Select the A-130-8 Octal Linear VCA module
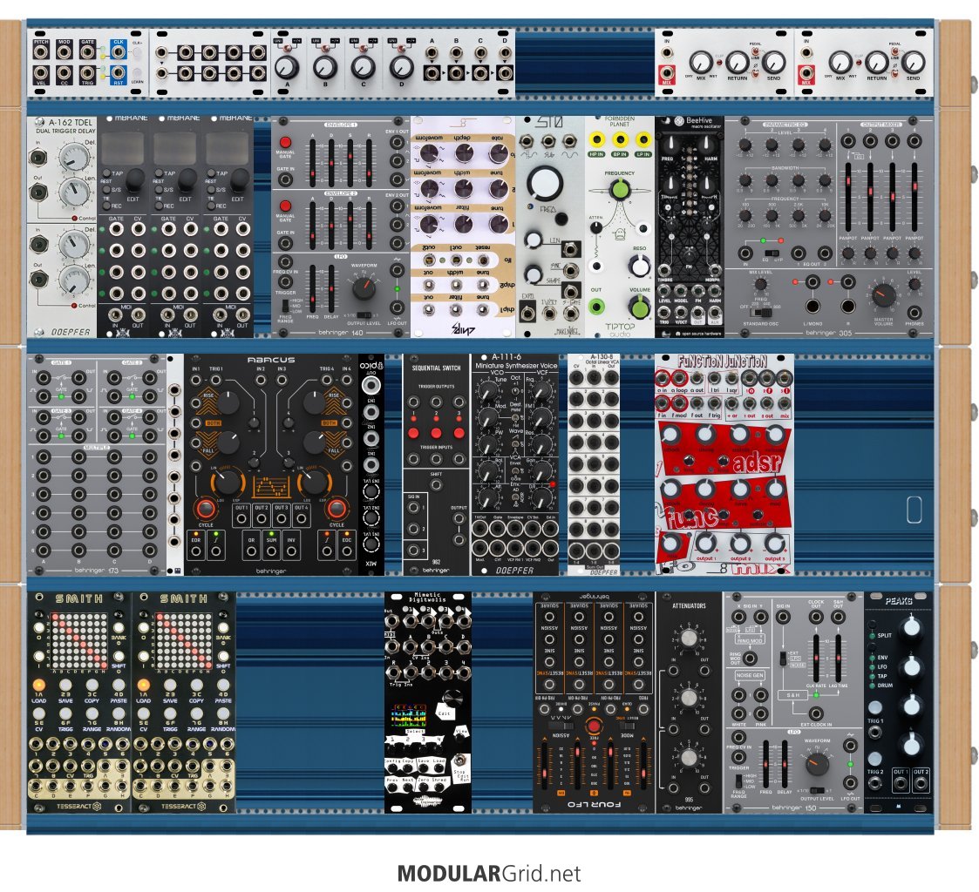This screenshot has height=892, width=979. (594, 464)
